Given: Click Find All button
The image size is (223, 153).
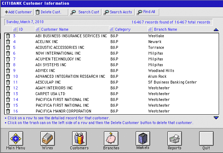Looking at the screenshot, I should click(x=147, y=12).
